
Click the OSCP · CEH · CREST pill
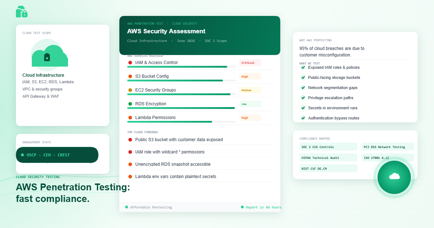57,155
